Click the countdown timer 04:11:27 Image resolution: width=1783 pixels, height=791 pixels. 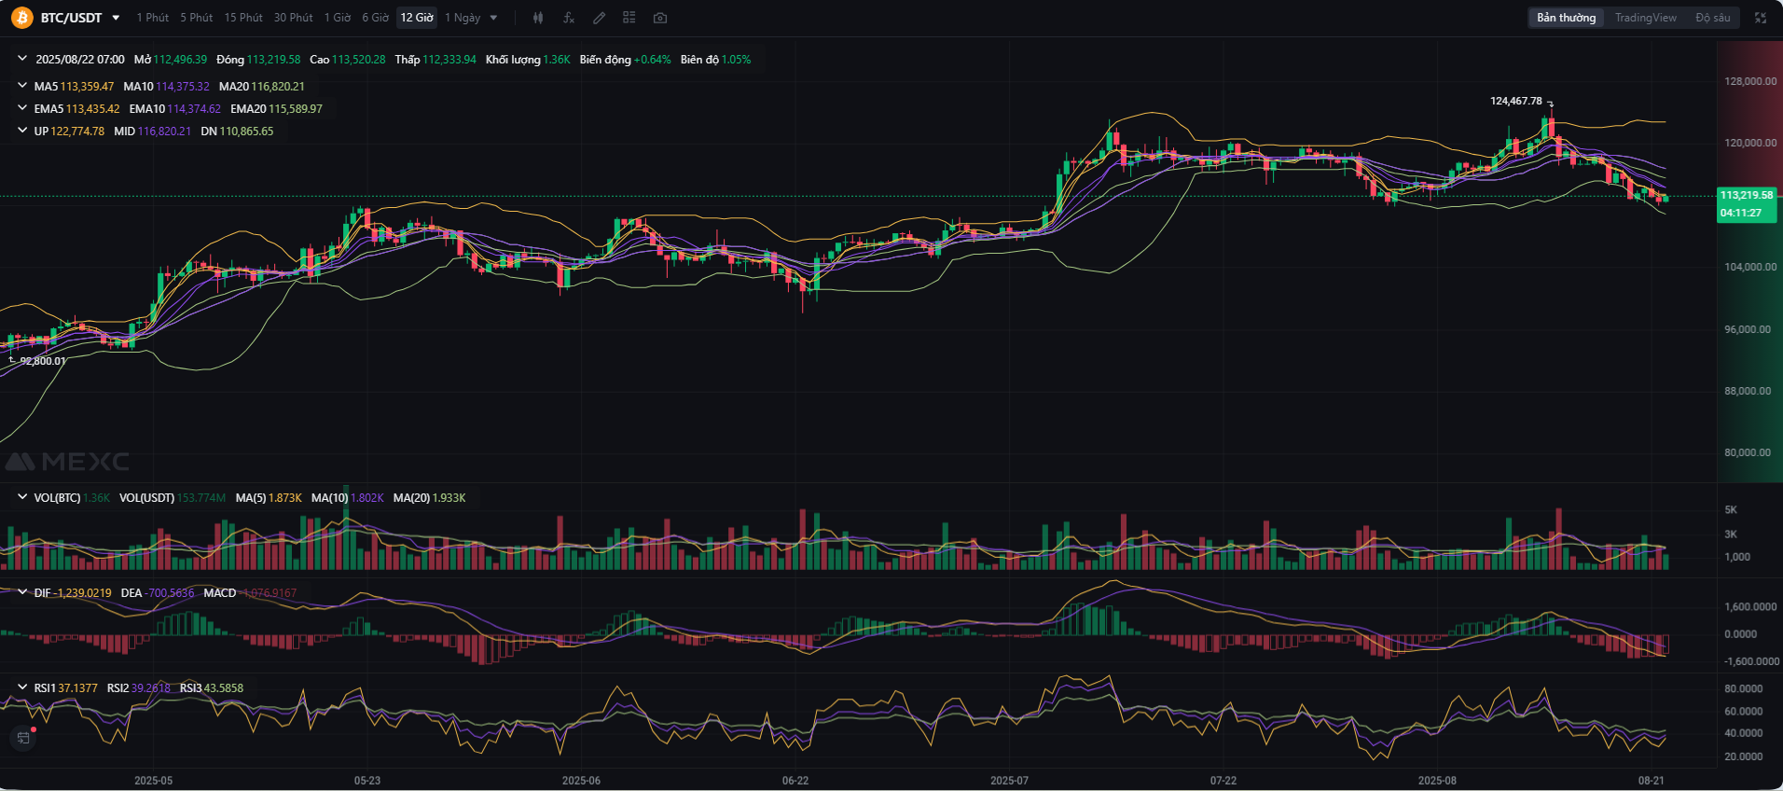click(x=1741, y=213)
